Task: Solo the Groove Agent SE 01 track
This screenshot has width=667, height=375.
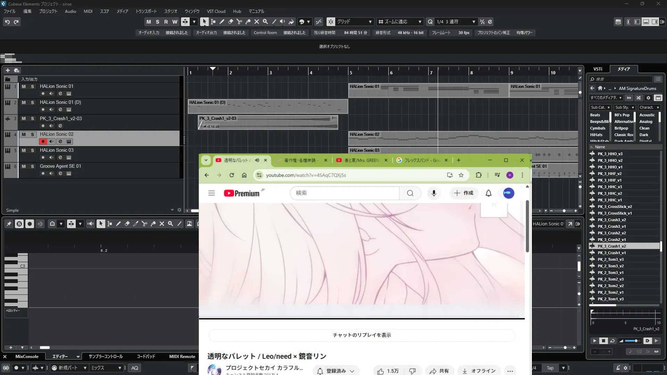Action: coord(32,166)
